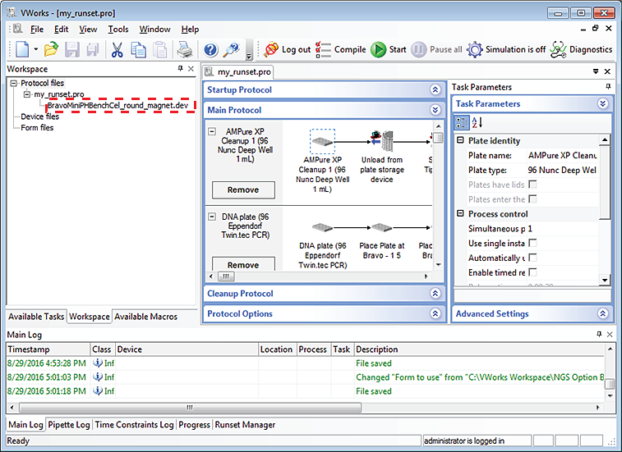Screen dimensions: 622x452
Task: Open the Tools menu
Action: tap(118, 30)
